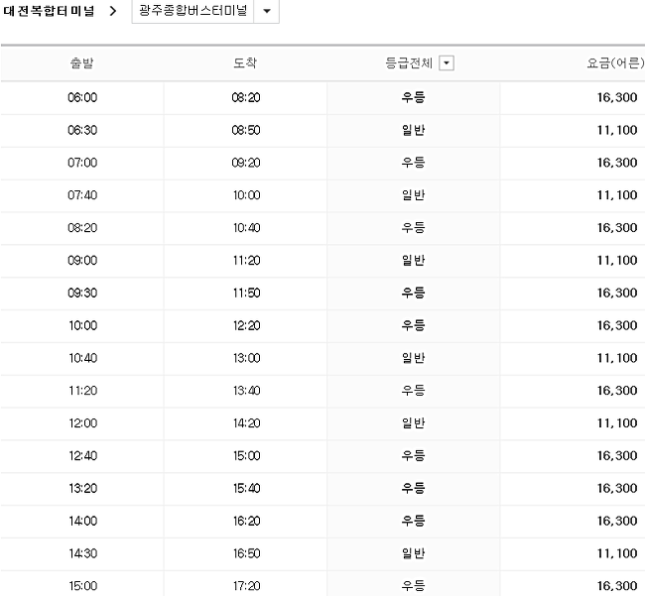The width and height of the screenshot is (645, 596).
Task: Click 우등 grade in the 14:00 row
Action: tap(413, 521)
